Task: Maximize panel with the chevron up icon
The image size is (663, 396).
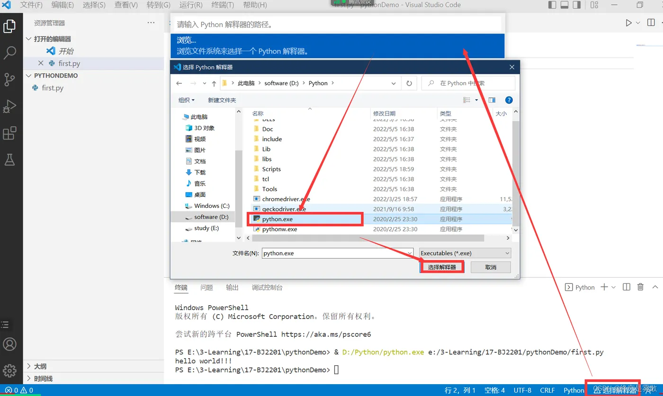Action: click(655, 287)
